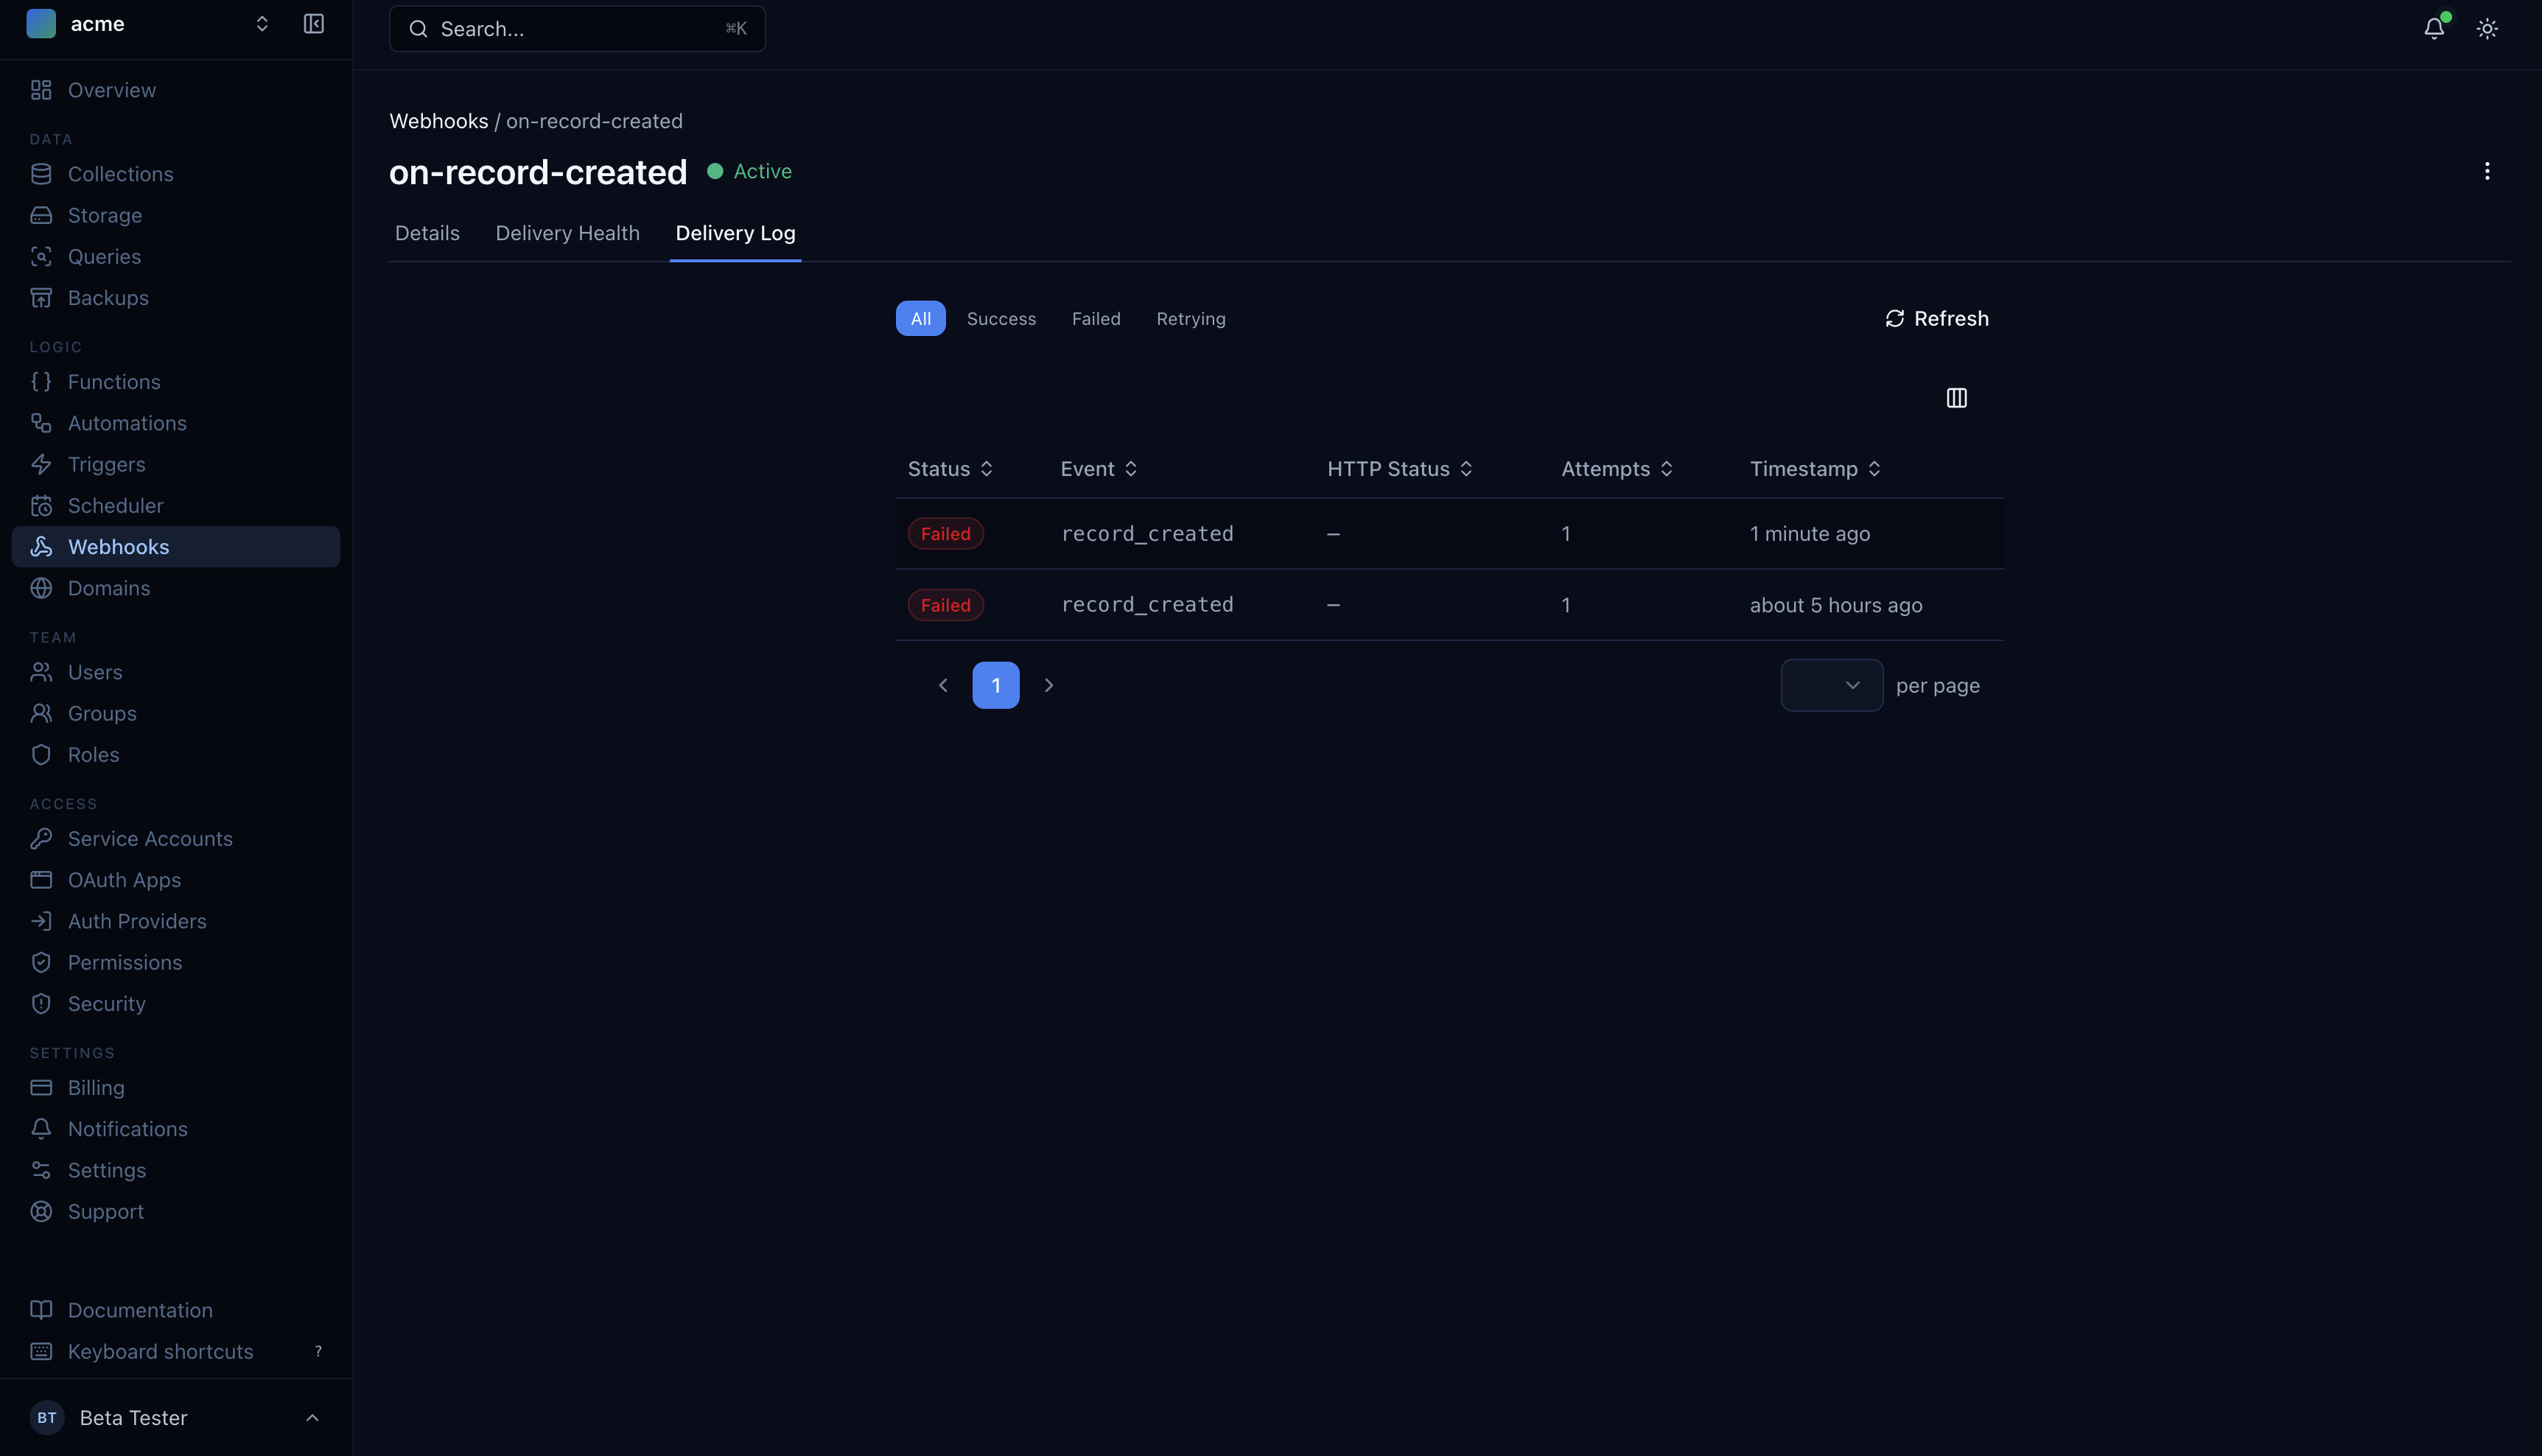This screenshot has width=2542, height=1456.
Task: Collapse the sidebar using the panel icon
Action: (x=313, y=23)
